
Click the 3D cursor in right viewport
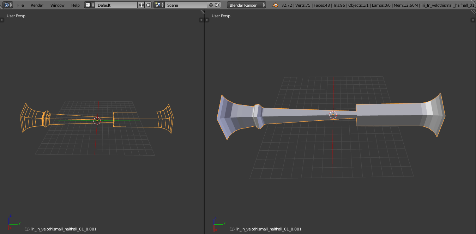pyautogui.click(x=333, y=114)
